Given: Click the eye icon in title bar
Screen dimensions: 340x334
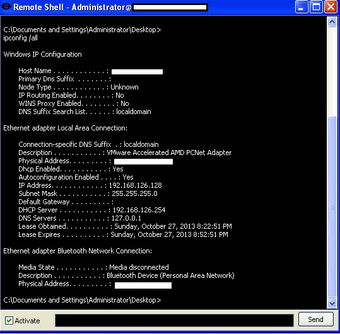Looking at the screenshot, I should [x=6, y=6].
